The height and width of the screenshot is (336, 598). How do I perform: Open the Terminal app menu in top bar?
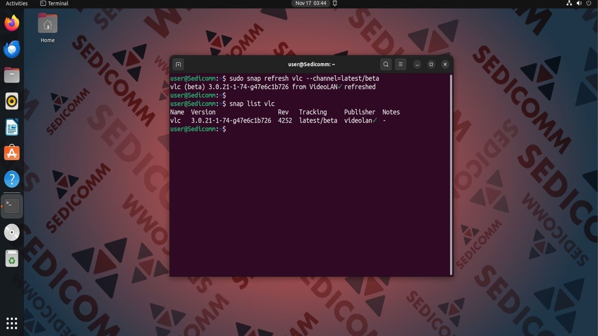(55, 3)
